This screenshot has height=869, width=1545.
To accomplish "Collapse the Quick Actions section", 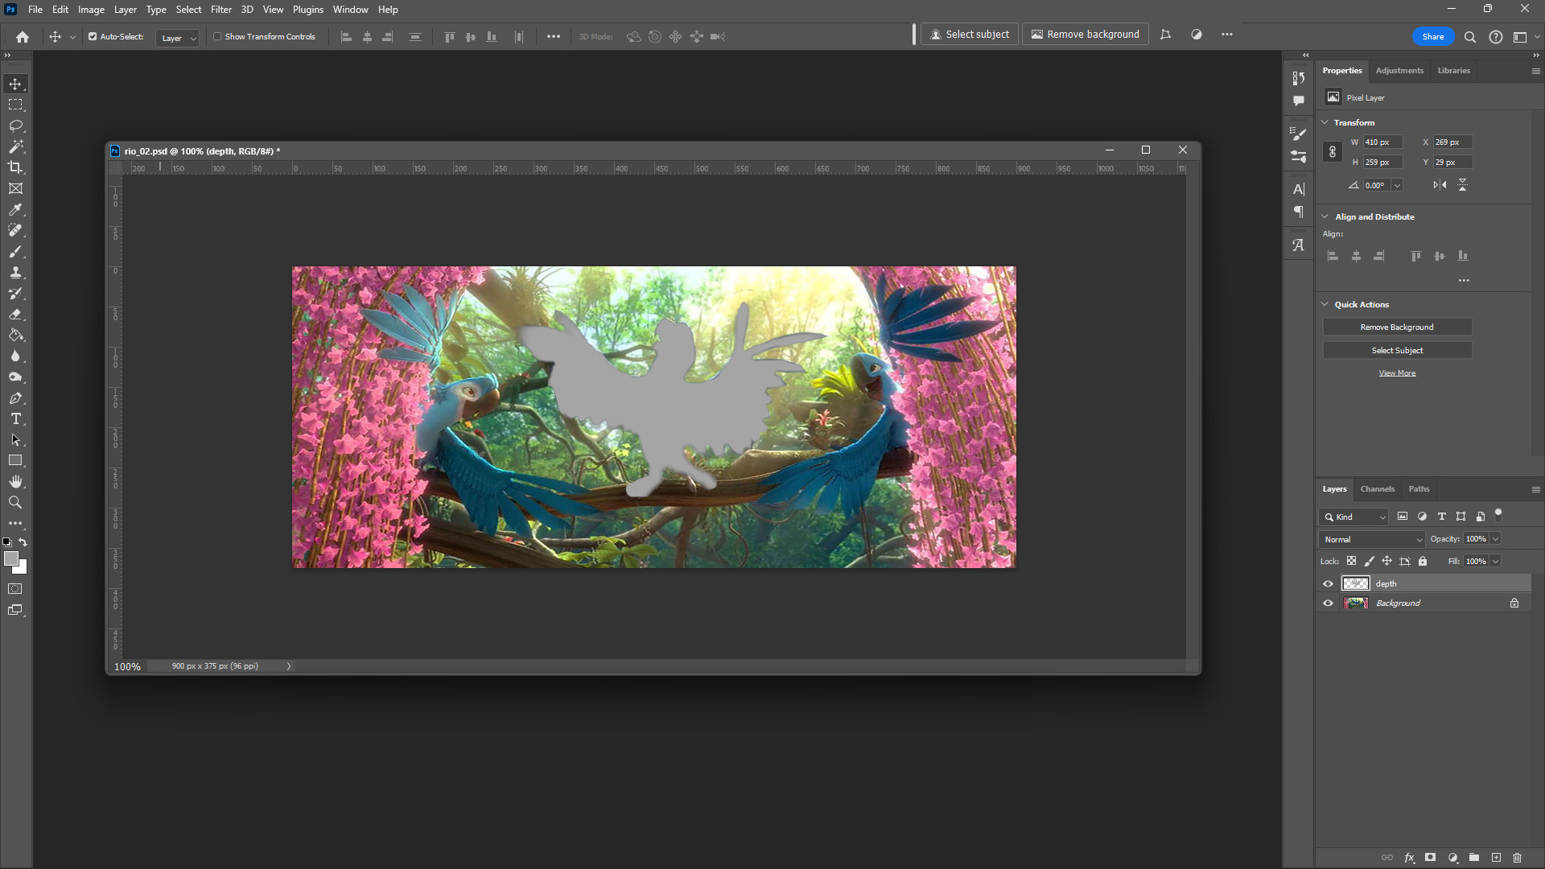I will 1325,304.
